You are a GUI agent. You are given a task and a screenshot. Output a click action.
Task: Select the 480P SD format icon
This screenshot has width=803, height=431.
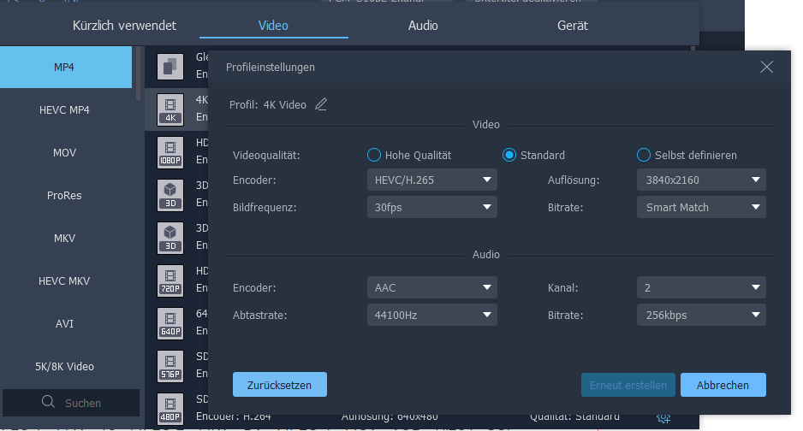[170, 409]
